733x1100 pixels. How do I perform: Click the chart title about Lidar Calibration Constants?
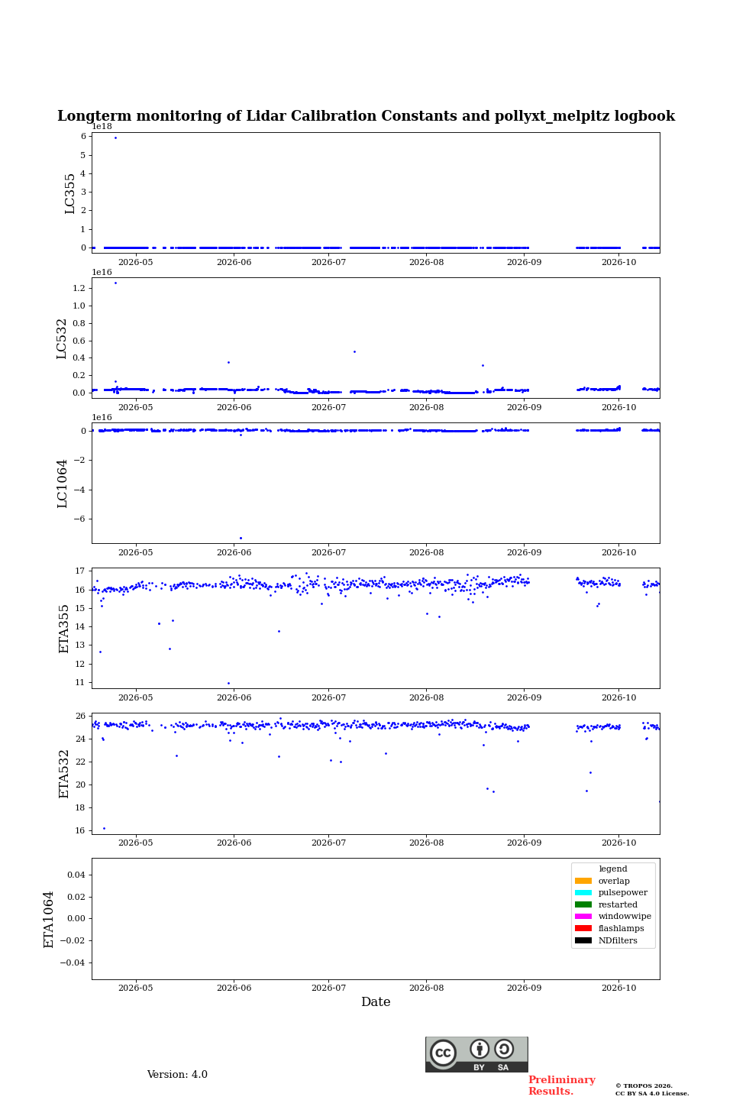[x=366, y=116]
